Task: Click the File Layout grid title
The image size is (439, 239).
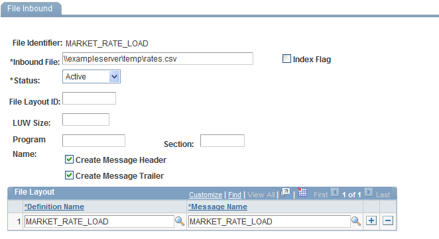Action: [x=34, y=192]
